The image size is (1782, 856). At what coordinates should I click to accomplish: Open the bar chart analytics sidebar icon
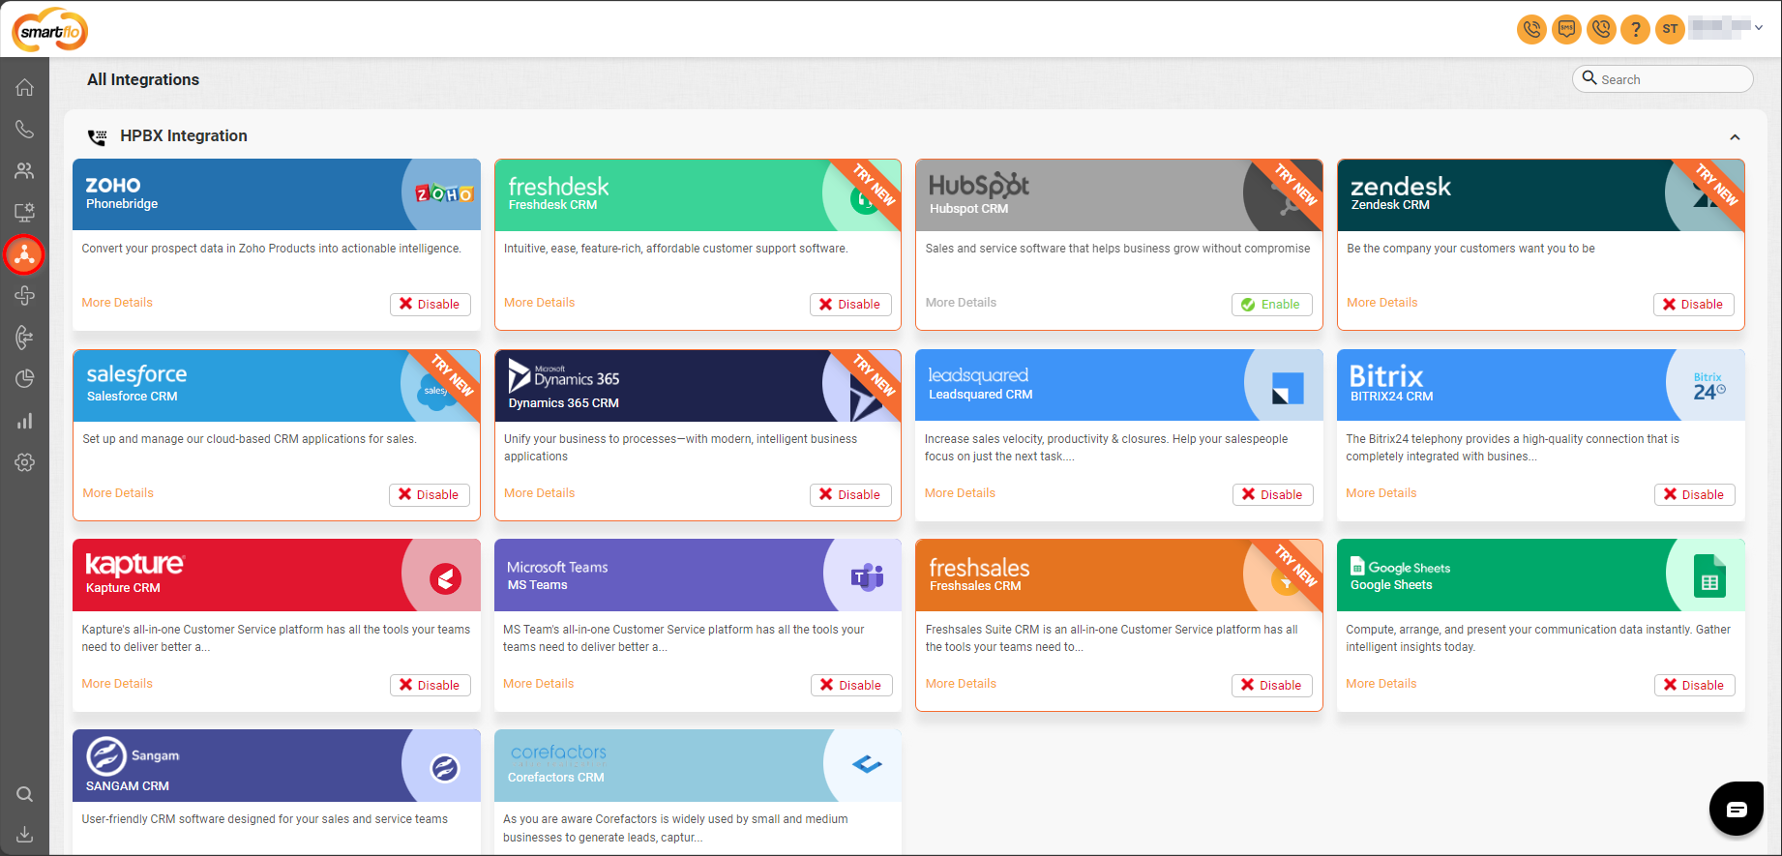pos(24,421)
